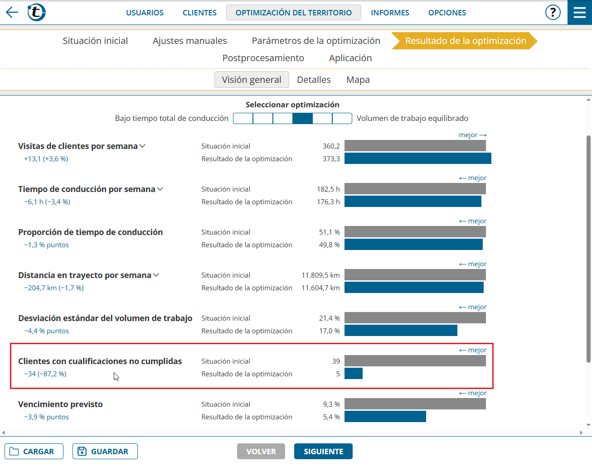This screenshot has height=466, width=592.
Task: Expand Distancia en trayecto por semana
Action: pyautogui.click(x=156, y=275)
